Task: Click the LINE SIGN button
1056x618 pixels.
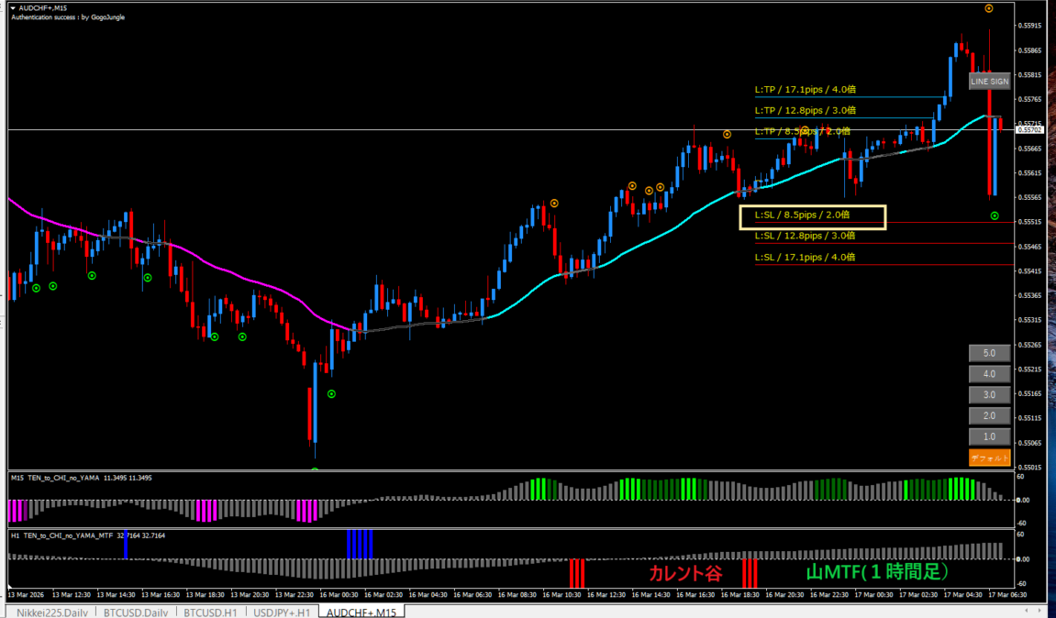Action: click(989, 81)
